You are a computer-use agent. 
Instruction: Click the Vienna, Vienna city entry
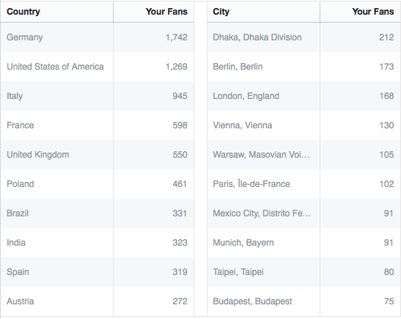[x=243, y=125]
